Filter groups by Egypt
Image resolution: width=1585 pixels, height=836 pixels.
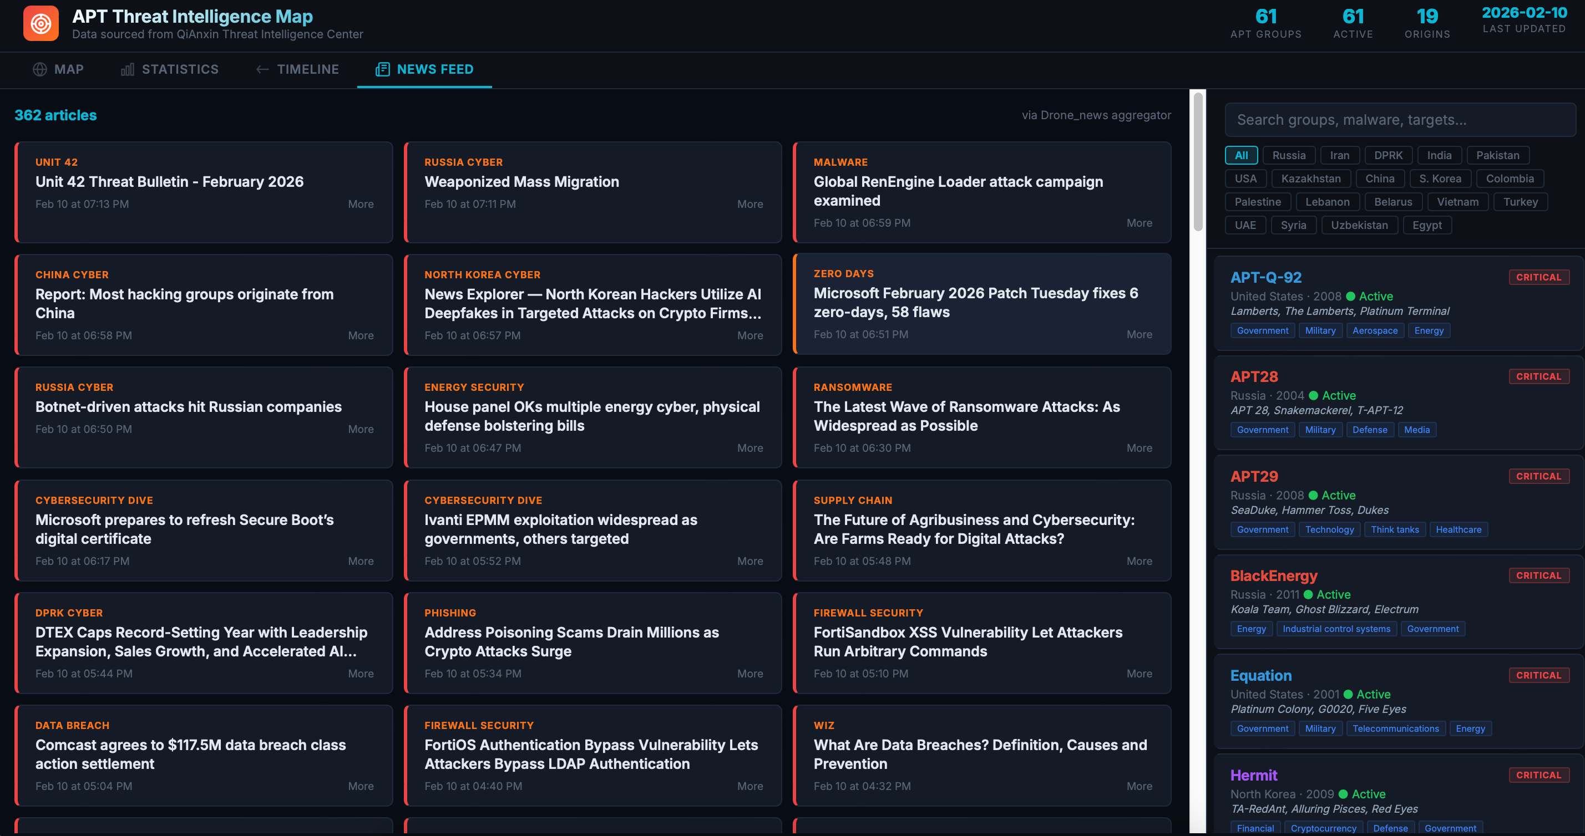pos(1427,226)
